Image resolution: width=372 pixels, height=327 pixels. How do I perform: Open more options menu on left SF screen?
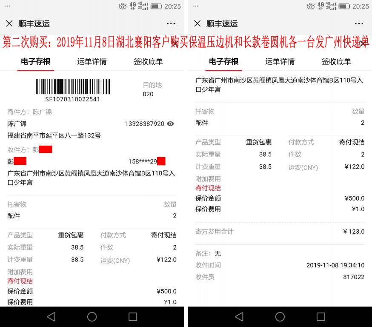click(x=171, y=24)
